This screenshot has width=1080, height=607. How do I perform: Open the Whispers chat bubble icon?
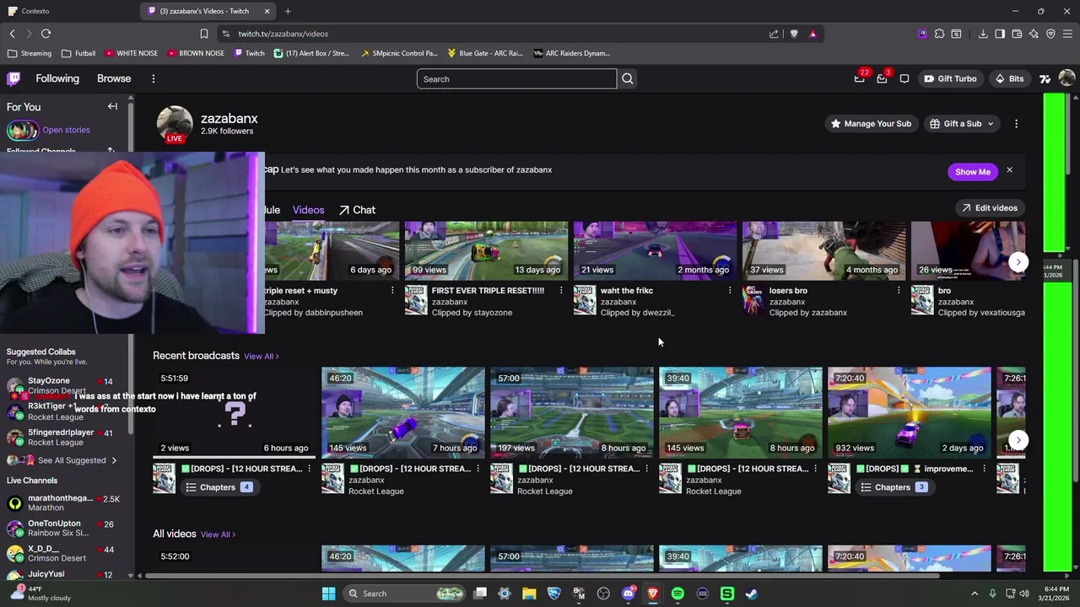point(904,78)
